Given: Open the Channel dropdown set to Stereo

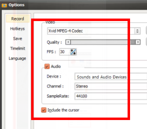Looking at the screenshot, I should (111, 86).
